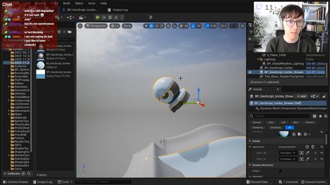Screen dimensions: 330x185
Task: Click the Source Control status button
Action: tap(313, 182)
